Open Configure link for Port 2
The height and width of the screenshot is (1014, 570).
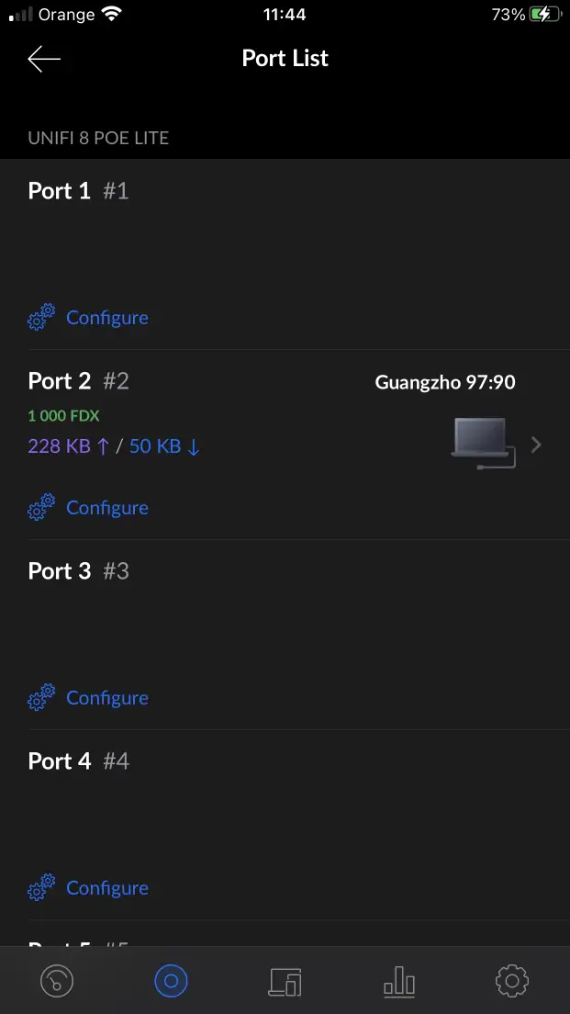[x=107, y=508]
